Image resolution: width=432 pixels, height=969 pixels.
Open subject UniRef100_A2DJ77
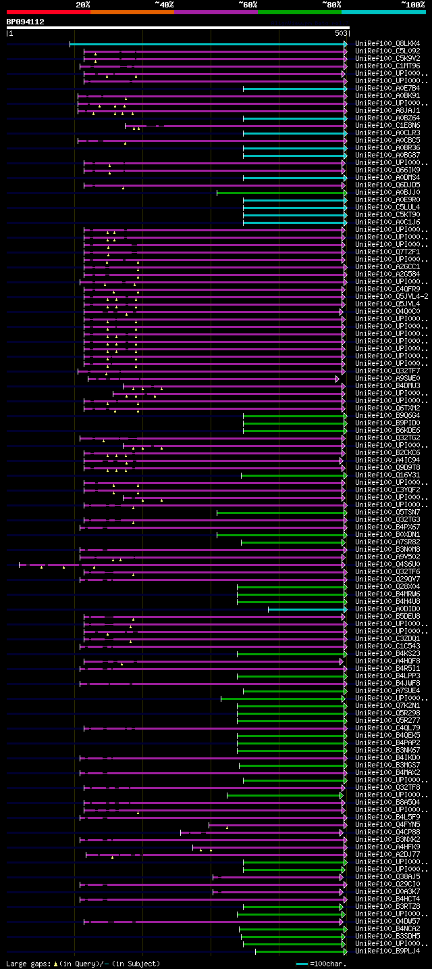pyautogui.click(x=389, y=855)
